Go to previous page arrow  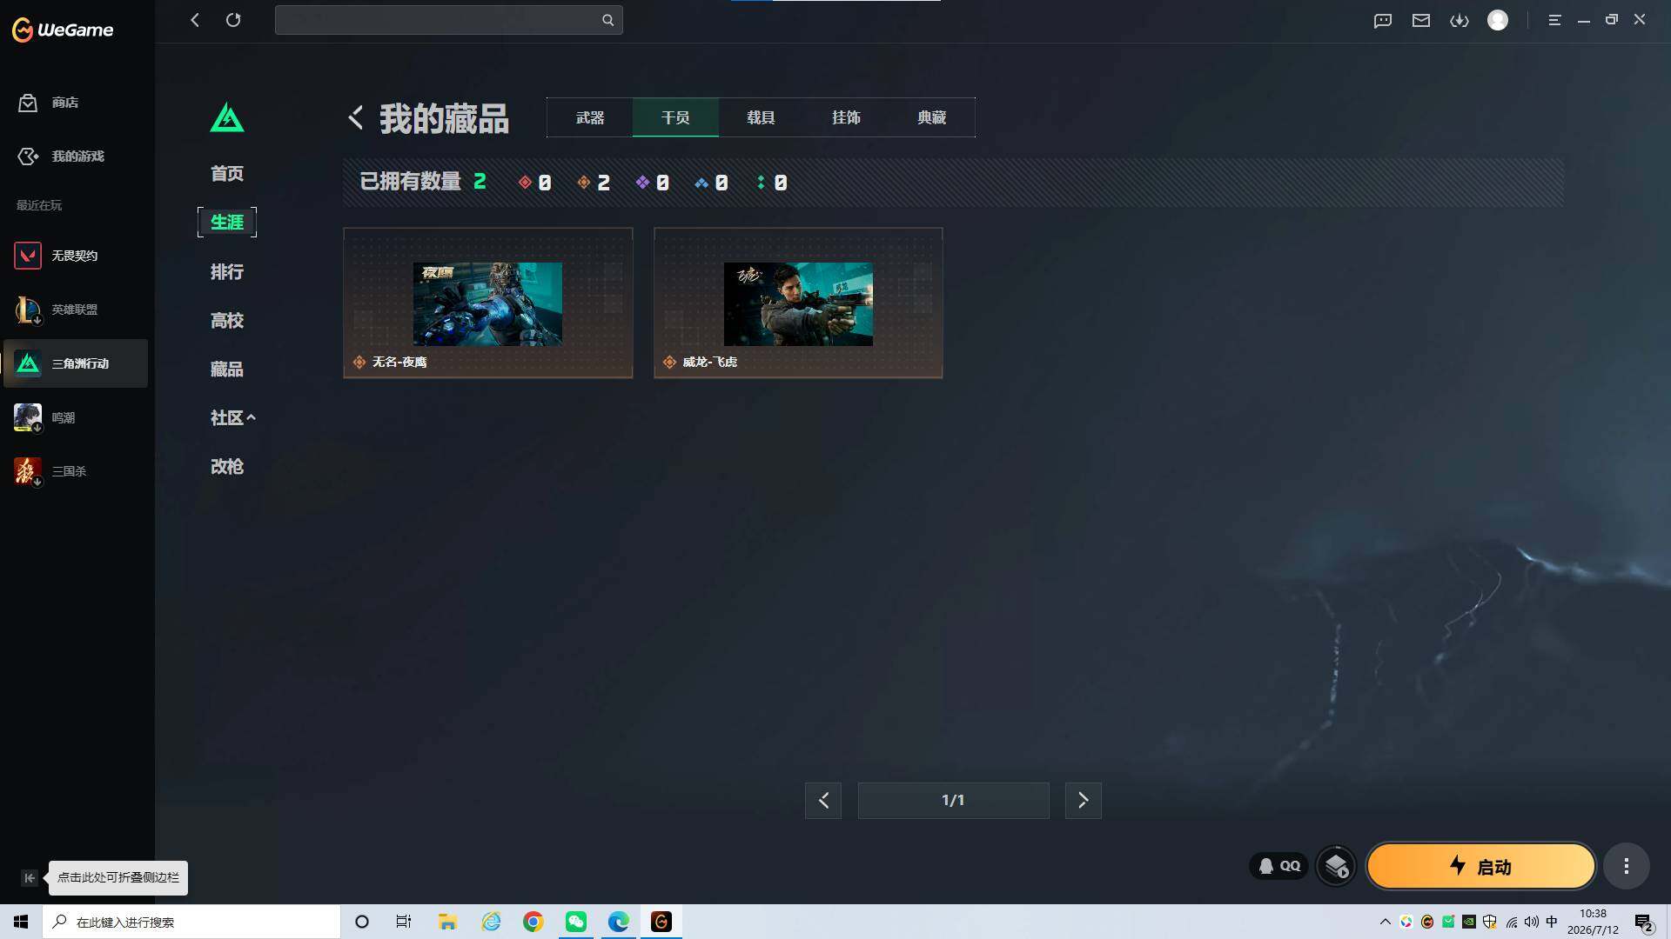coord(823,801)
